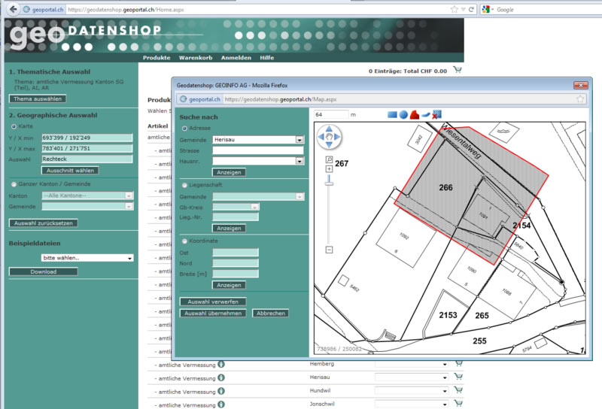Open the Liegenschaft Gemeinde dropdown
Viewport: 602px width, 409px height.
click(x=299, y=196)
